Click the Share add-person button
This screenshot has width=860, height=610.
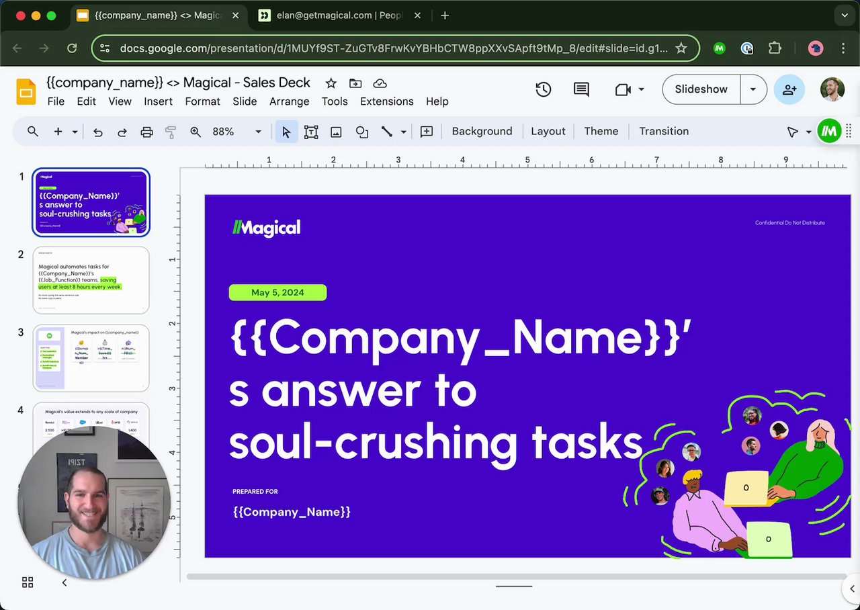point(789,89)
